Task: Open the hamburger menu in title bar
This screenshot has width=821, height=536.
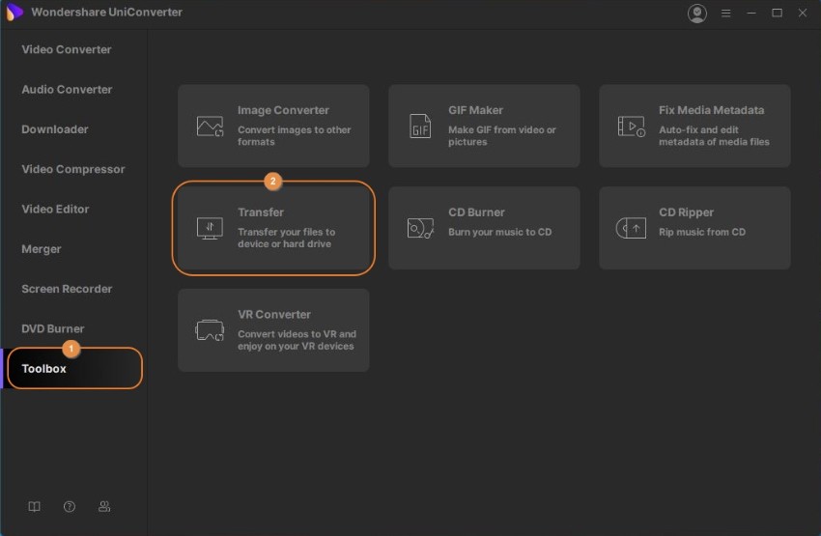Action: pos(726,14)
